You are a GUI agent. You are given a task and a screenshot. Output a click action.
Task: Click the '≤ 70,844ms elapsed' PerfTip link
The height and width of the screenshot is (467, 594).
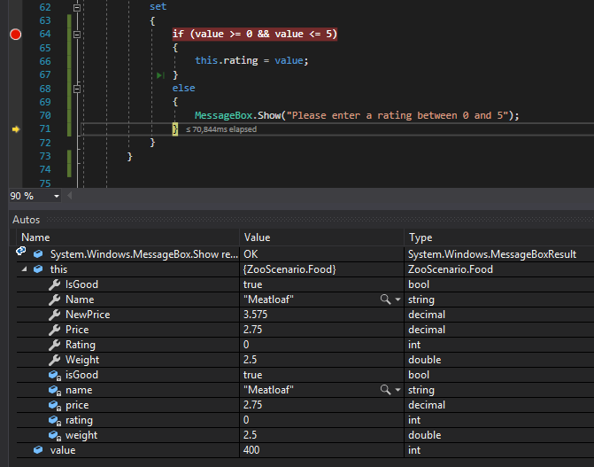[221, 129]
